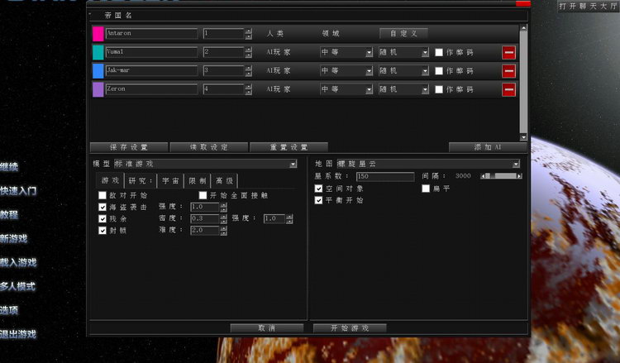Open Jak-mar 随机 race dropdown
This screenshot has width=620, height=363.
click(x=403, y=71)
